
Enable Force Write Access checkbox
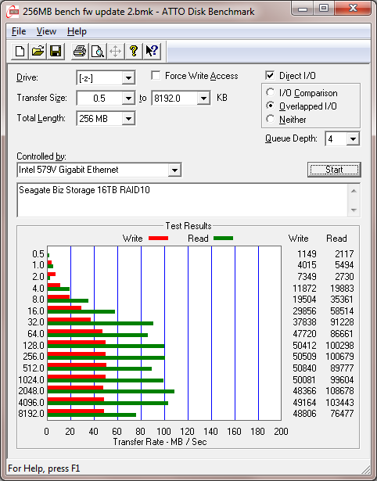tap(156, 75)
